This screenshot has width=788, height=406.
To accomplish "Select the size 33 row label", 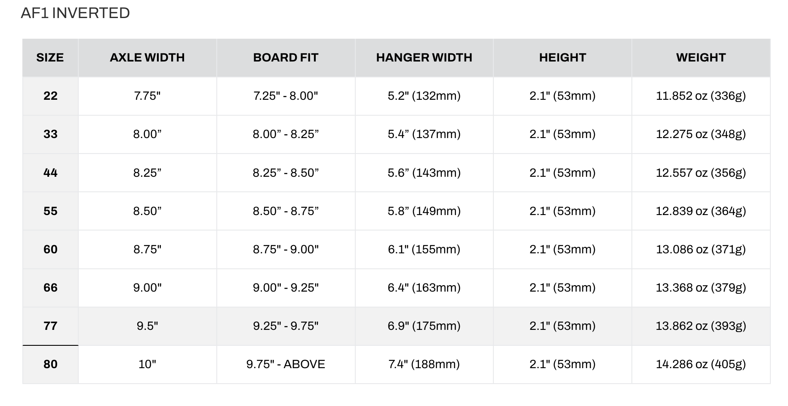I will coord(50,134).
